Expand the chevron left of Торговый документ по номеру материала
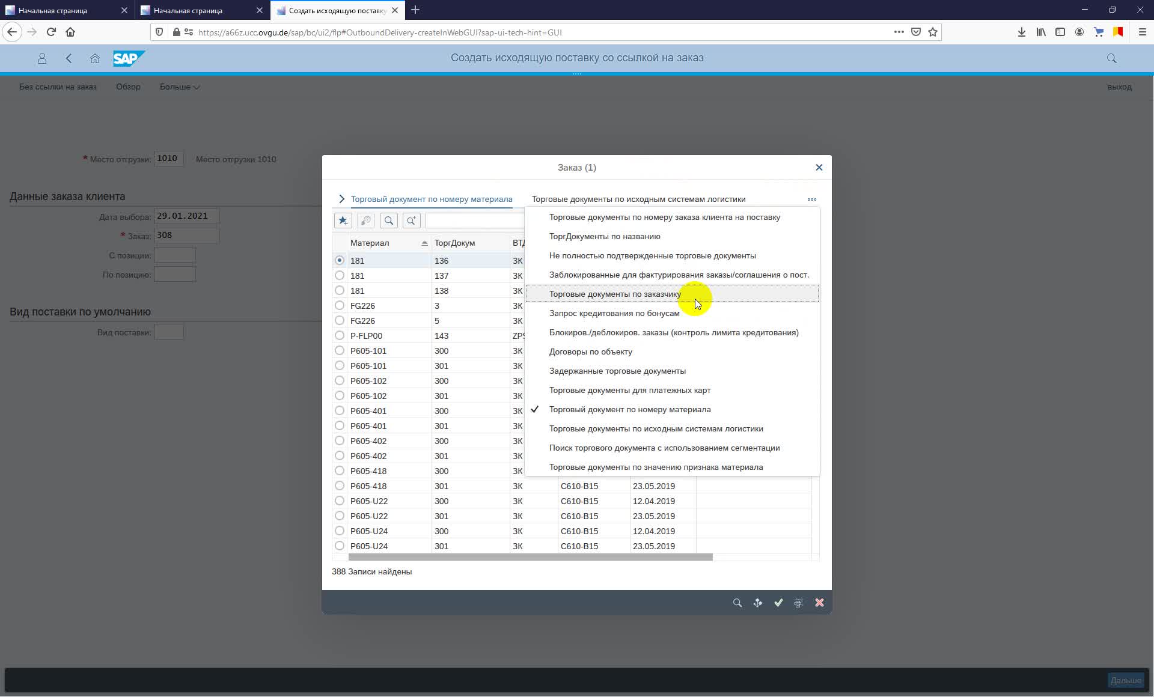The height and width of the screenshot is (697, 1154). pos(341,199)
